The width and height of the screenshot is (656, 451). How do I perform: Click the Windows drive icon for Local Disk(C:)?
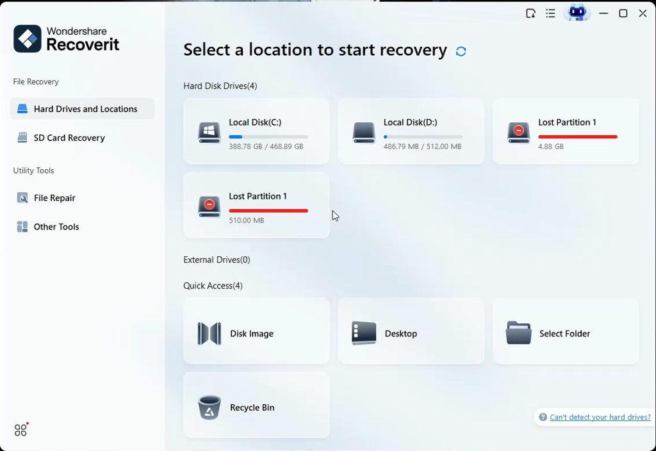click(209, 133)
